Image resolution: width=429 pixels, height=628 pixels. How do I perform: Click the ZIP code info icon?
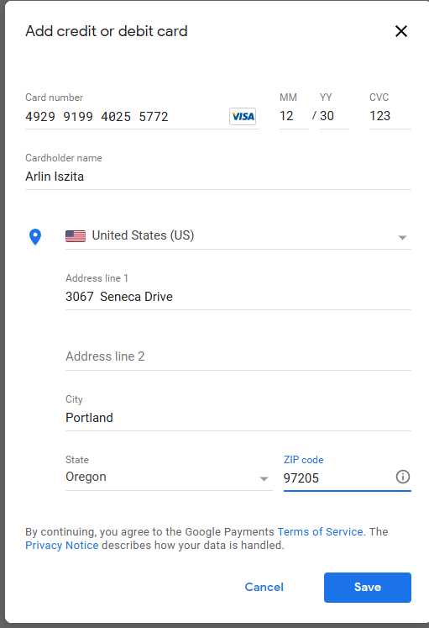[403, 477]
